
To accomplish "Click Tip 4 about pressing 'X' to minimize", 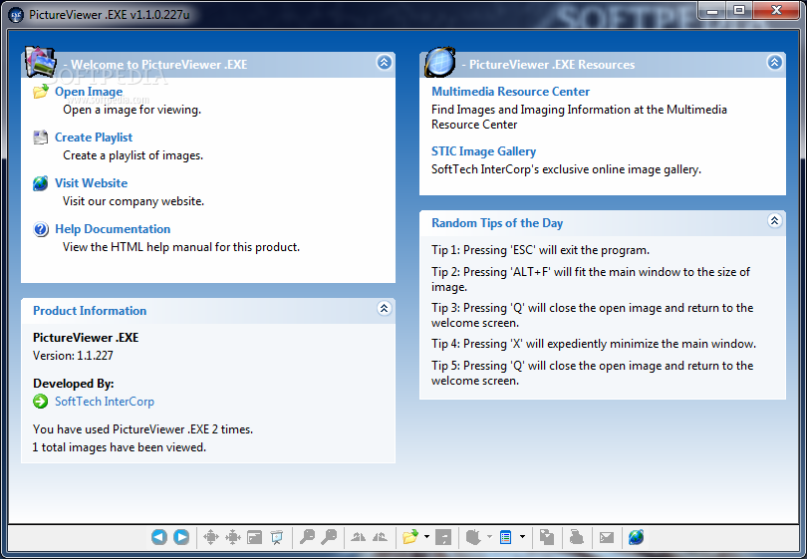I will pos(594,344).
